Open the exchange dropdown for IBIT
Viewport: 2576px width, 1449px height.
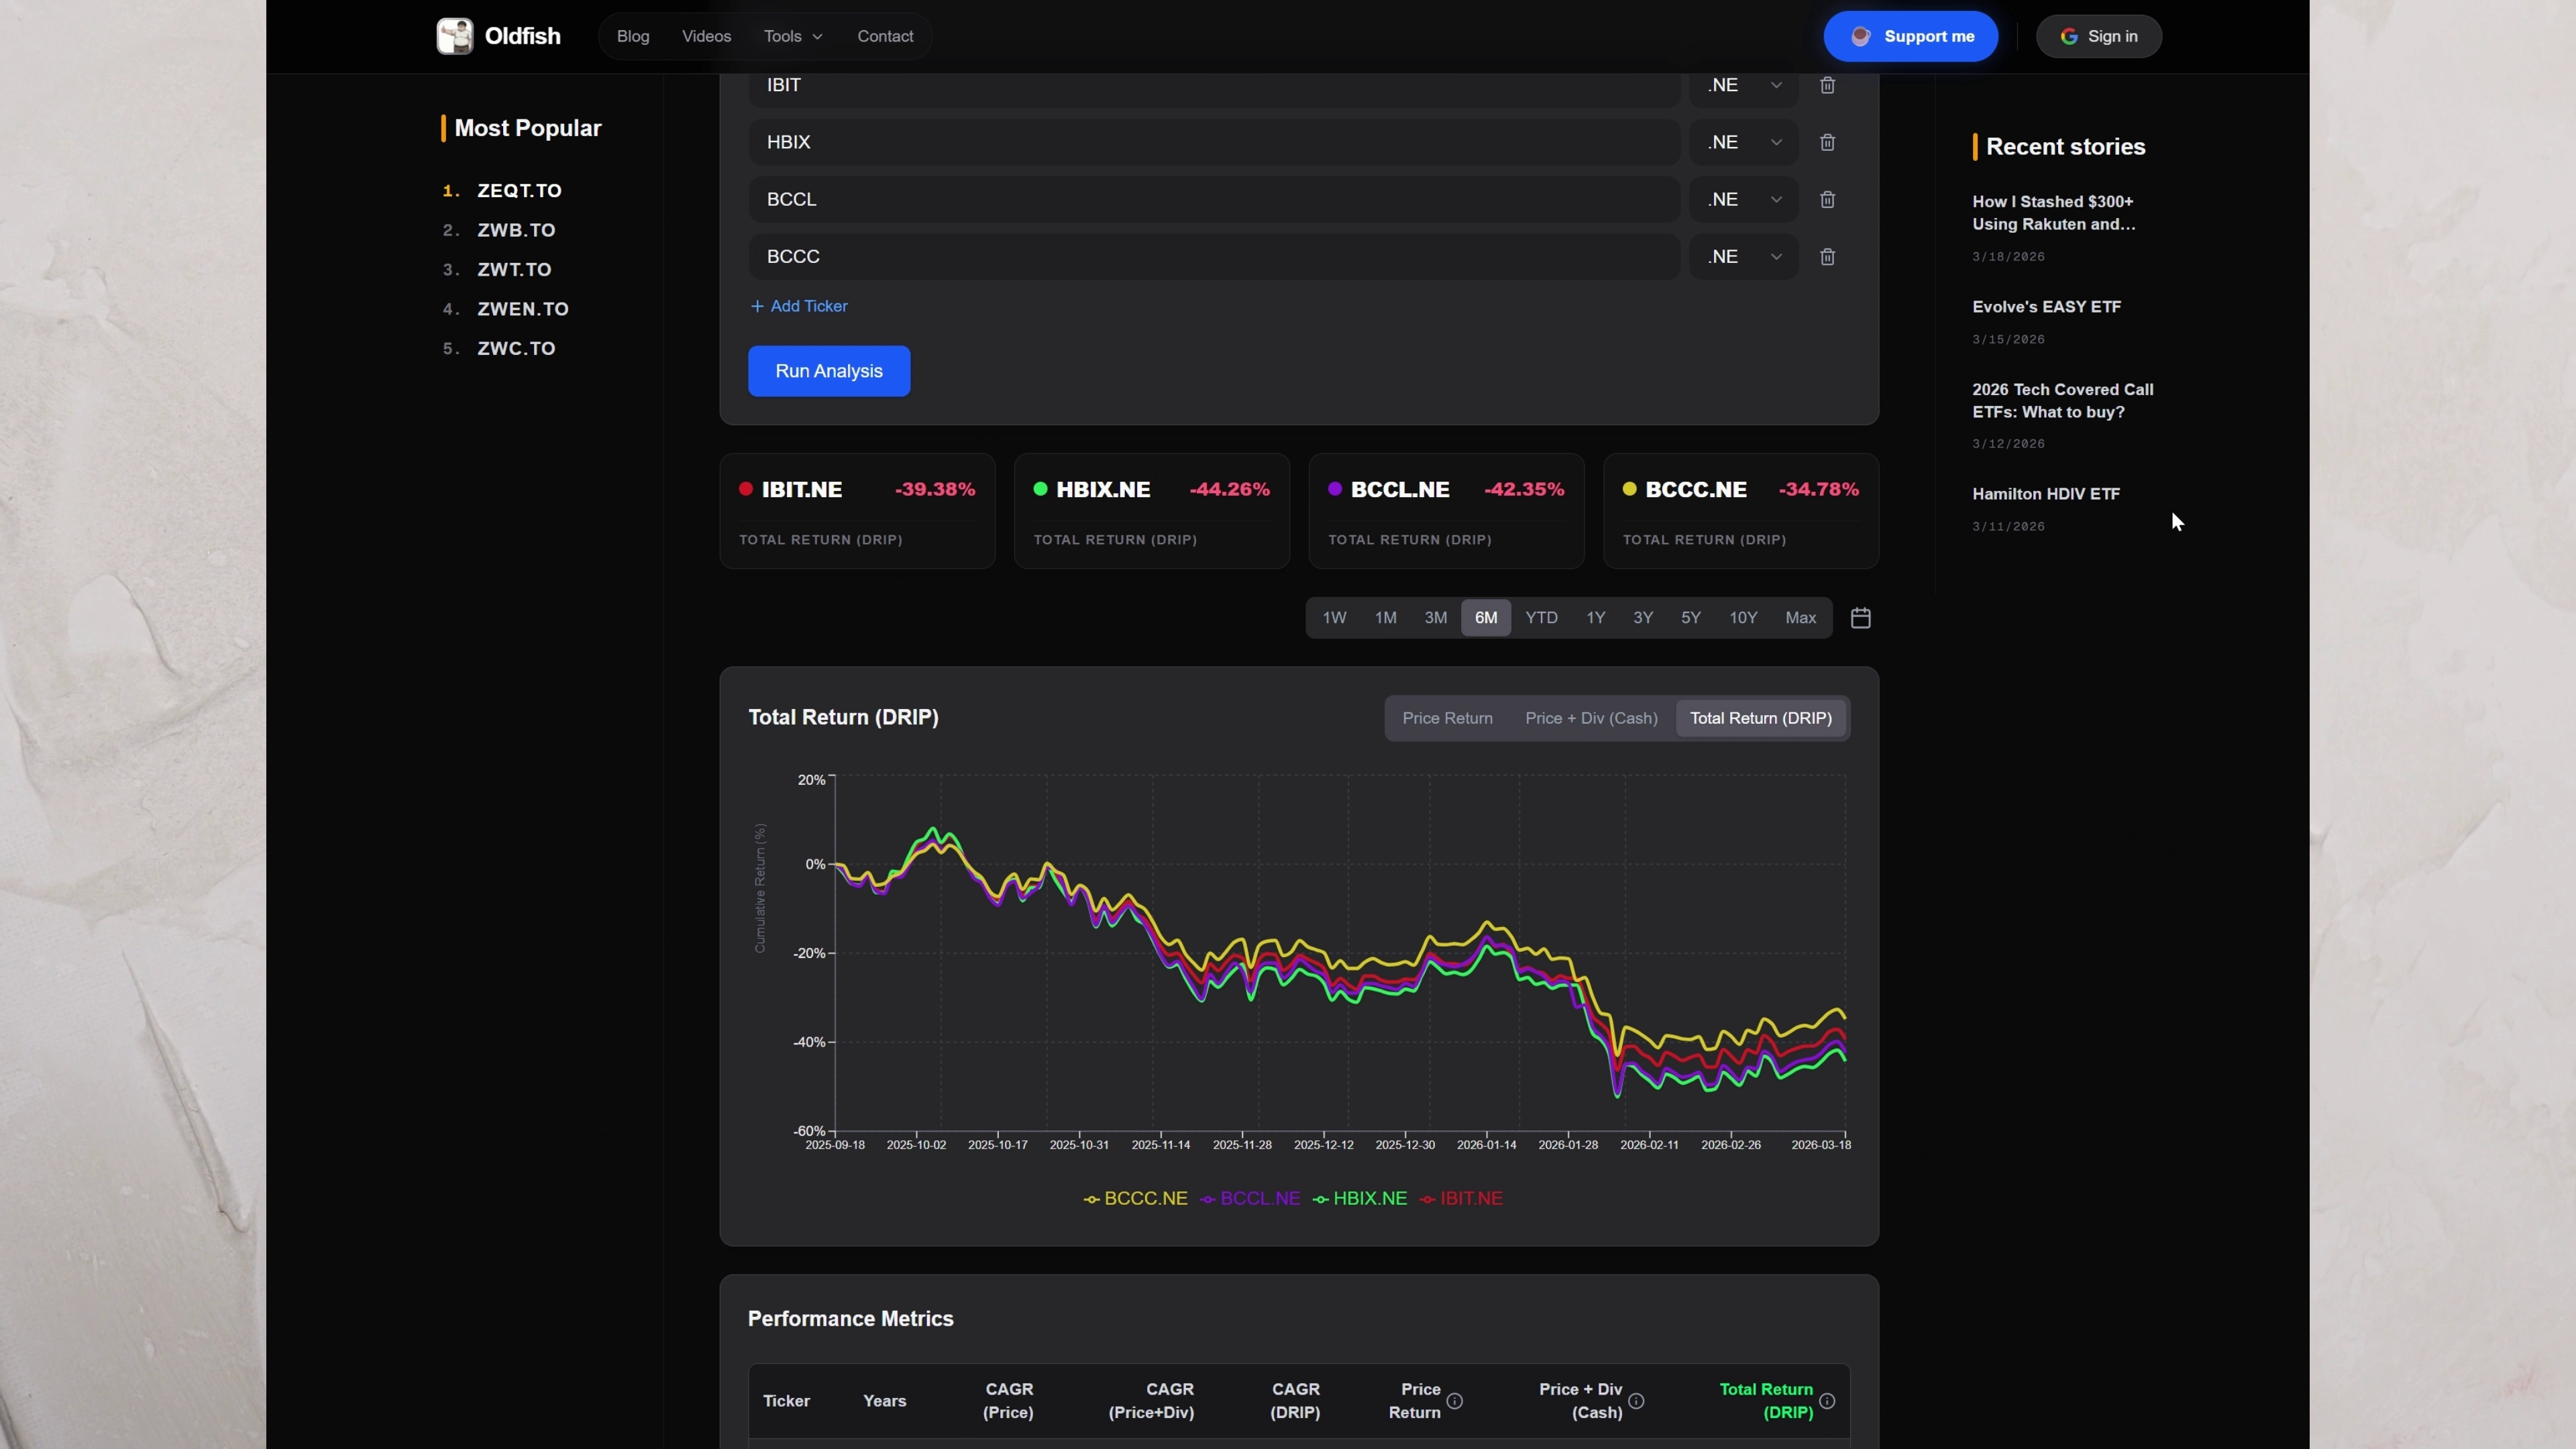click(1744, 85)
